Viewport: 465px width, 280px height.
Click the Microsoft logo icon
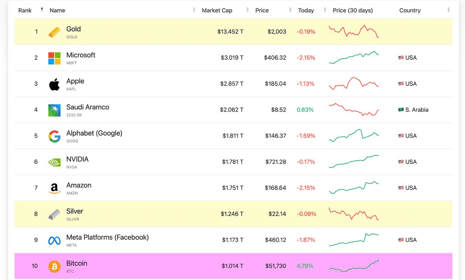tap(54, 58)
